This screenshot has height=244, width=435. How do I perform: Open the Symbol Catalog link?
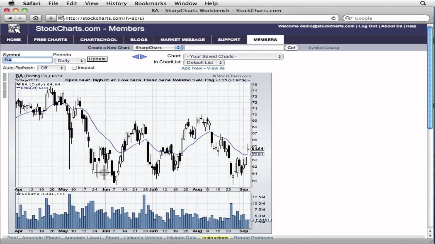tap(324, 48)
